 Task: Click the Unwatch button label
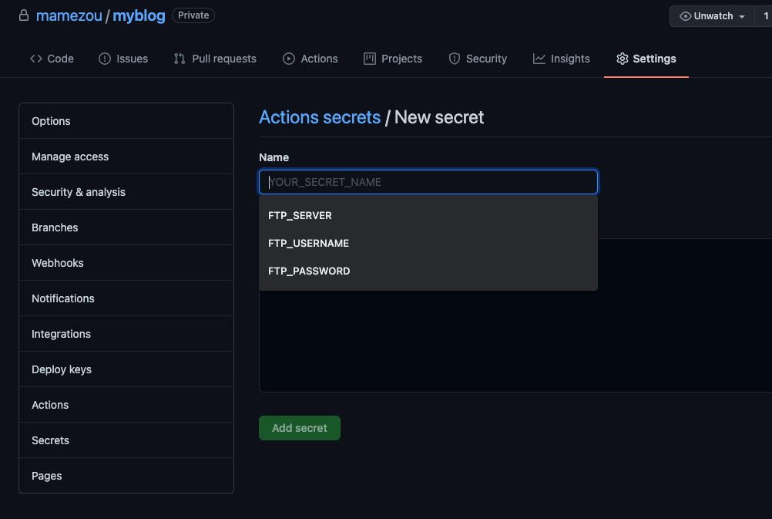tap(713, 16)
